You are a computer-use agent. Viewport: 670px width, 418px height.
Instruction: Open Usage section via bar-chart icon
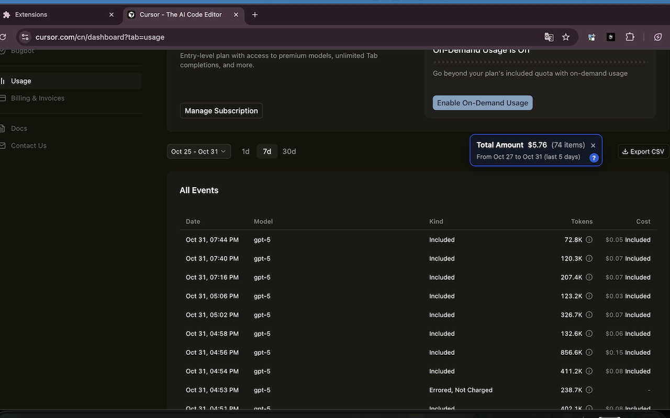point(4,80)
